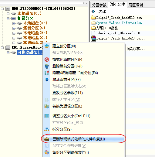This screenshot has height=157, width=155.
Task: Expand the logical partition (5) node
Action: pos(14,28)
